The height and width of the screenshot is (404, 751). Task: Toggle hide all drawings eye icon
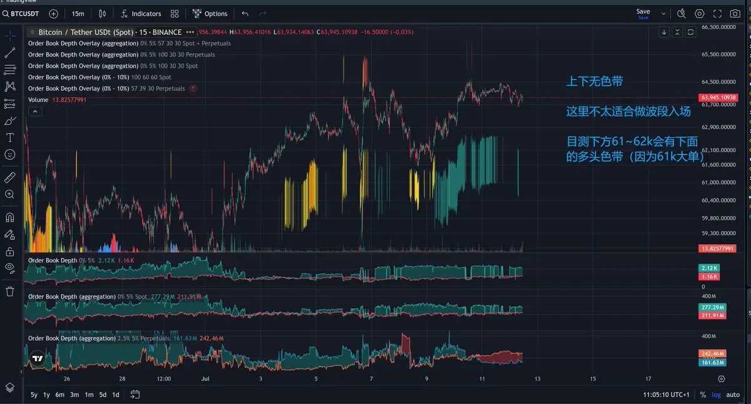tap(10, 268)
